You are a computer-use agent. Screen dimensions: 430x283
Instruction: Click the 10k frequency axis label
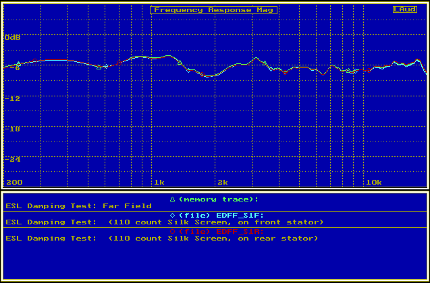373,183
